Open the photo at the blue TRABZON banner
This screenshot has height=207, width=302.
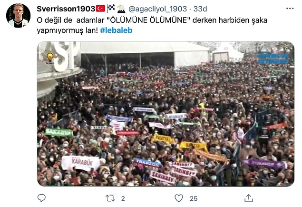(x=148, y=162)
